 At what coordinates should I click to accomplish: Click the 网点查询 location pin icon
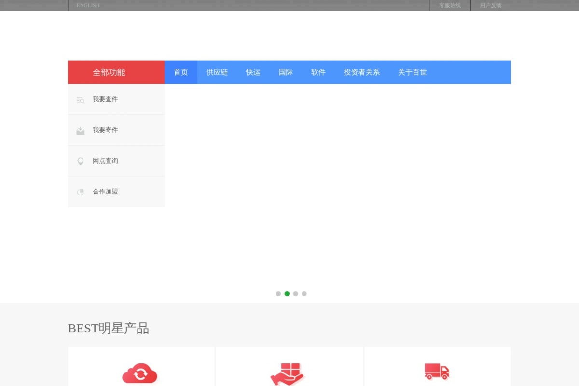tap(81, 162)
